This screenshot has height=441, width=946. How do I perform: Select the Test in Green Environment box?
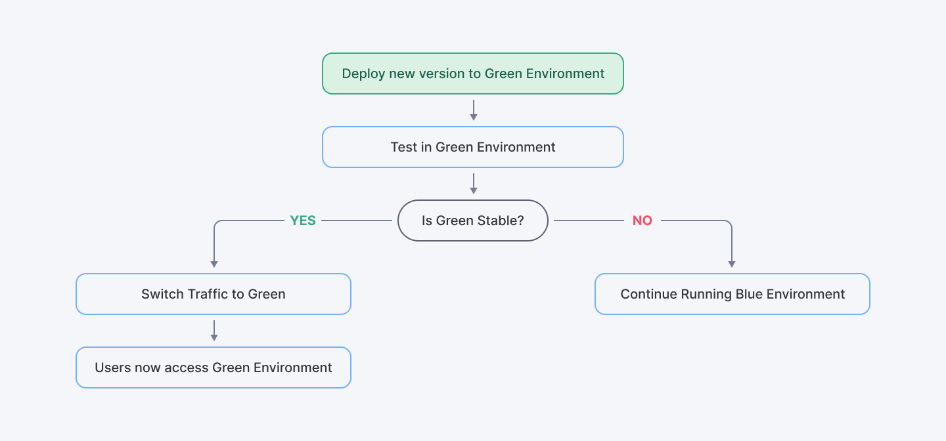point(472,147)
